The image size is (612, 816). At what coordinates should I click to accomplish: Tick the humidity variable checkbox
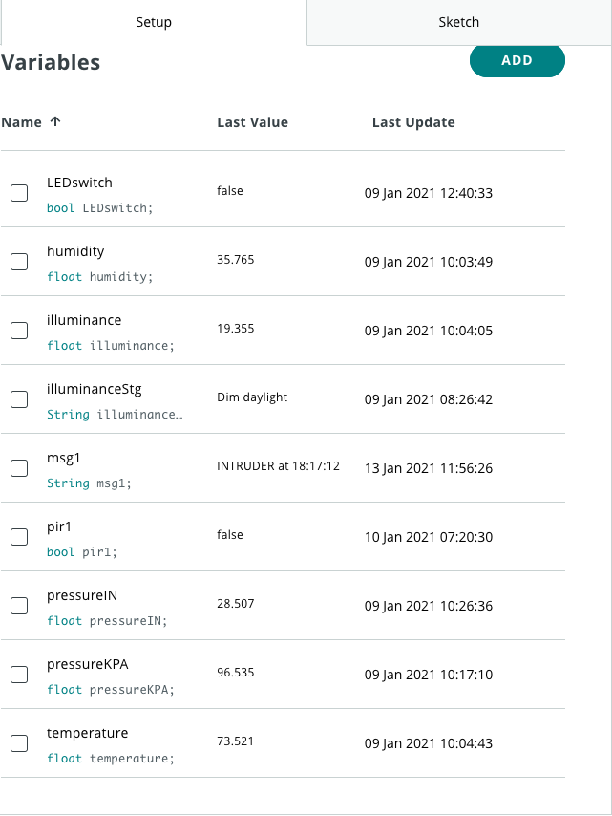[x=19, y=262]
